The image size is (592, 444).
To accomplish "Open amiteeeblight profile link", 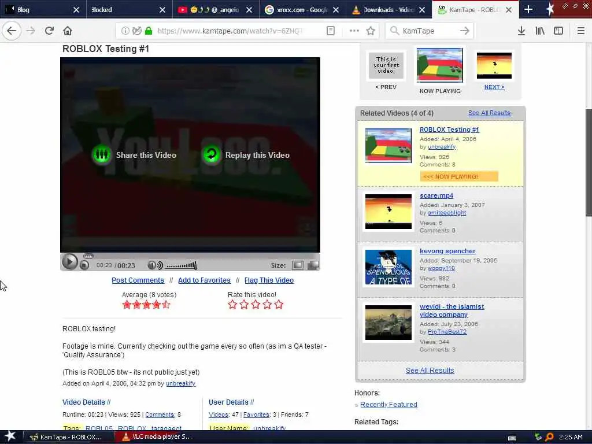I will click(447, 213).
